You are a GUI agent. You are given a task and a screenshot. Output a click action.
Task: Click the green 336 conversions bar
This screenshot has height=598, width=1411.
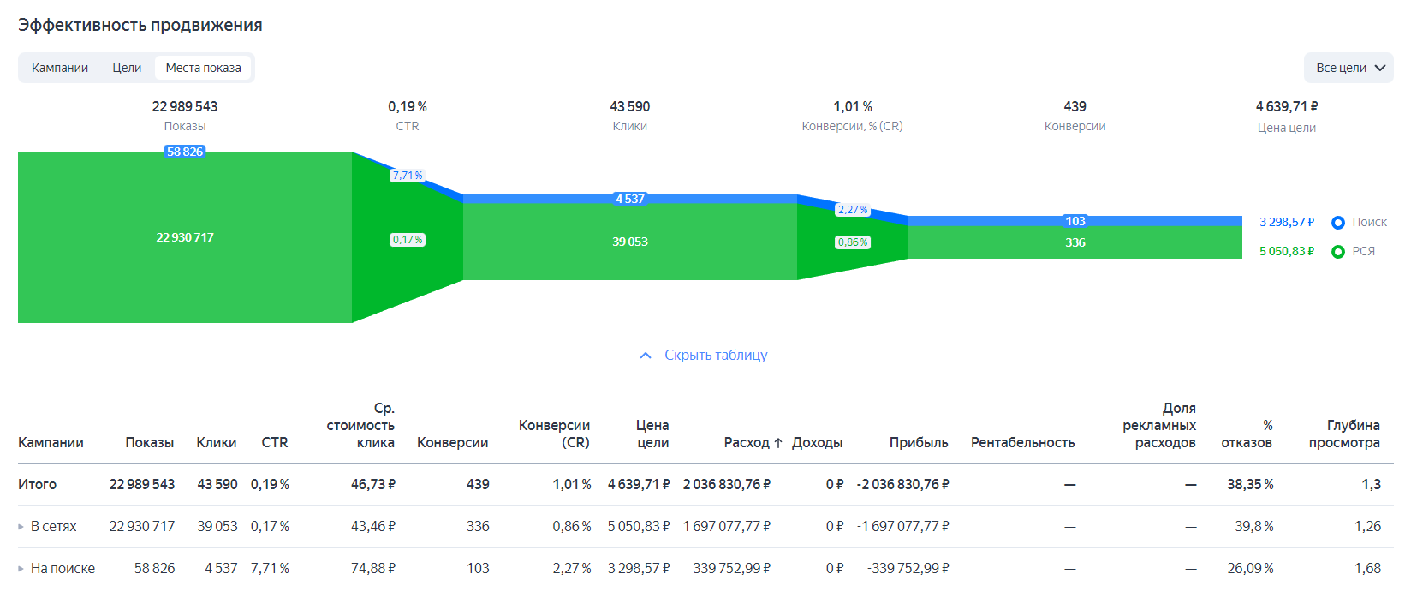pos(1075,242)
